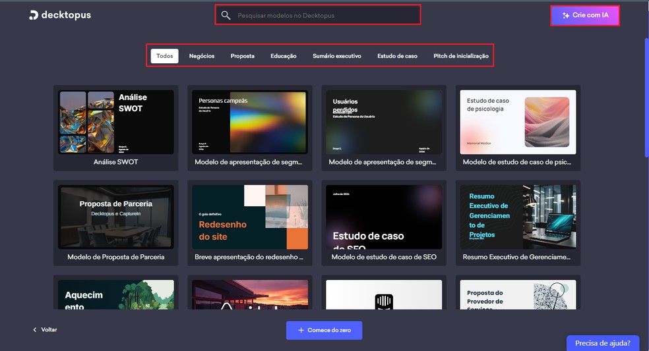Click the plus icon in Comece do zero

[301, 330]
